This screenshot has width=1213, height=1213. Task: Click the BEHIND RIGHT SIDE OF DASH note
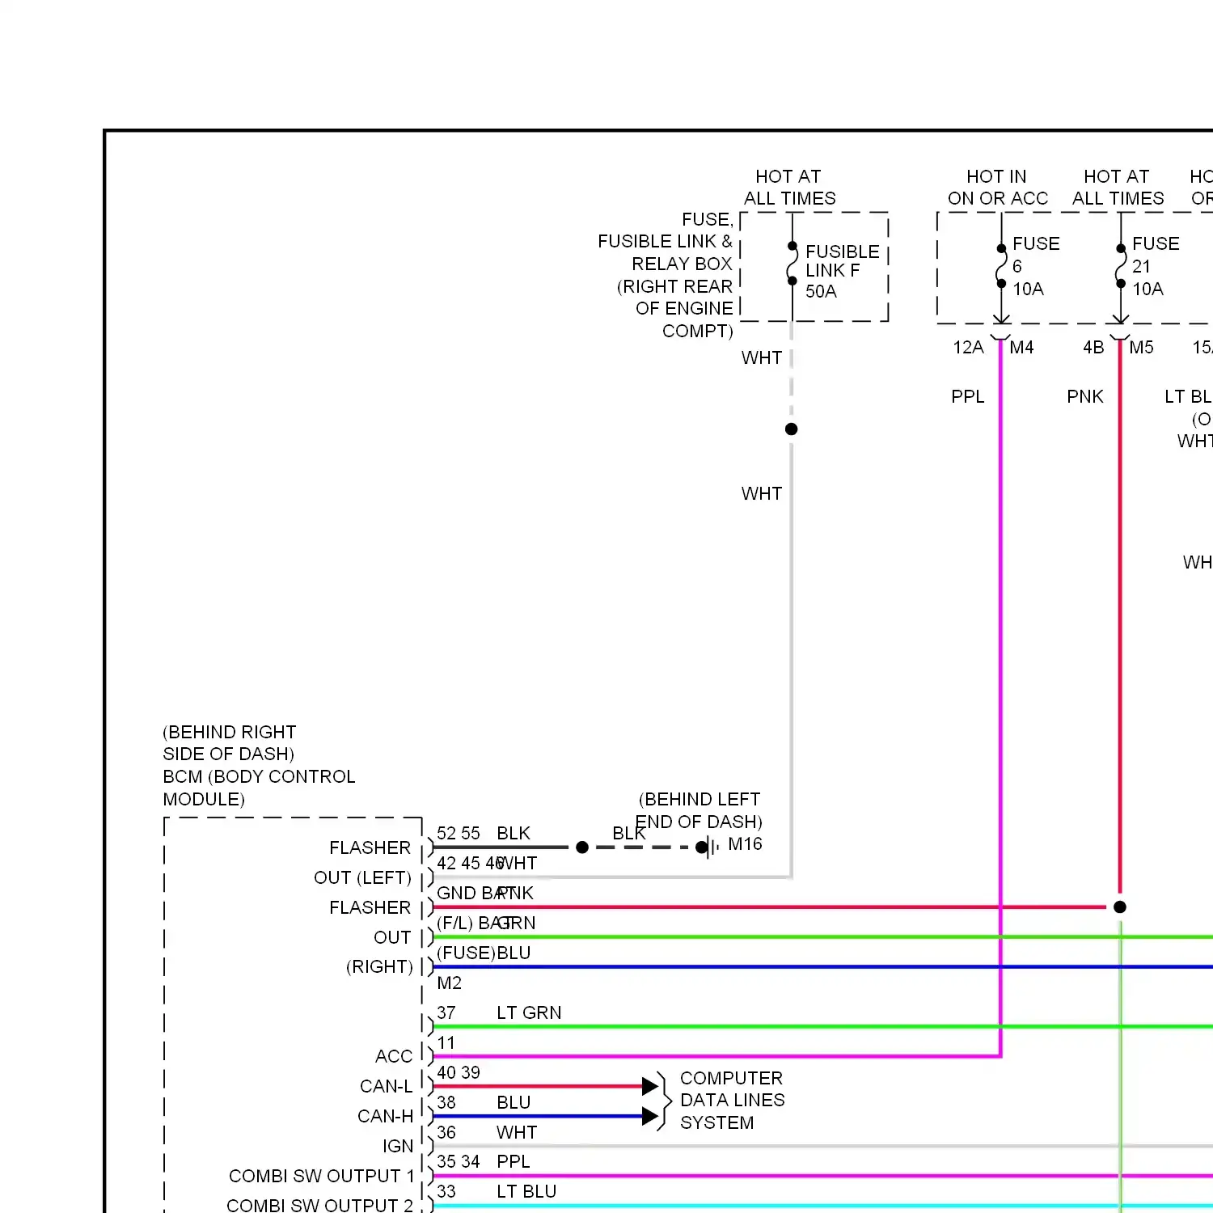[229, 743]
